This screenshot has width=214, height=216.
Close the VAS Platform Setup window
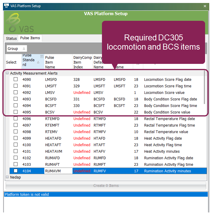[205, 6]
